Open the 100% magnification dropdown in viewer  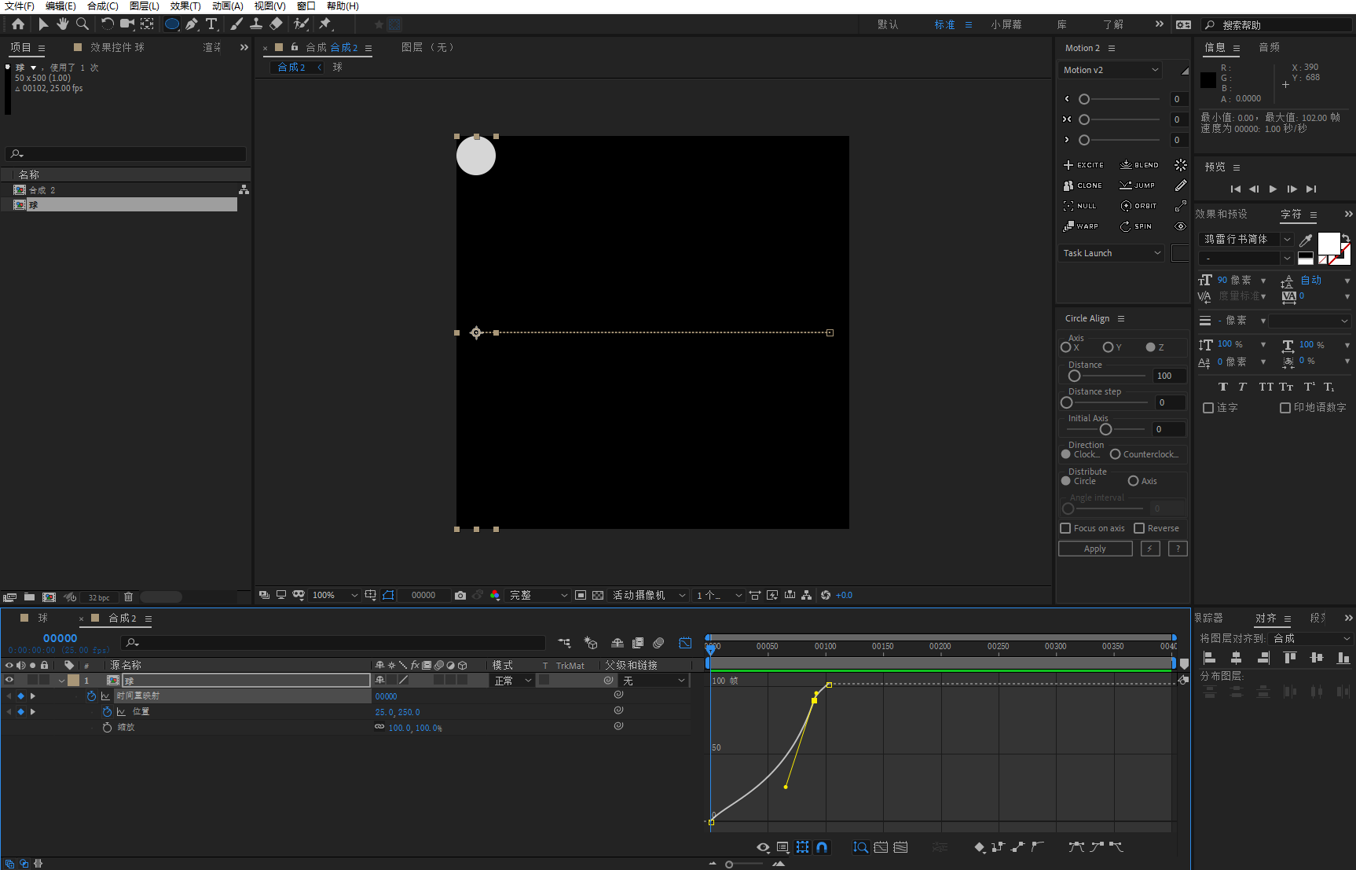tap(335, 596)
